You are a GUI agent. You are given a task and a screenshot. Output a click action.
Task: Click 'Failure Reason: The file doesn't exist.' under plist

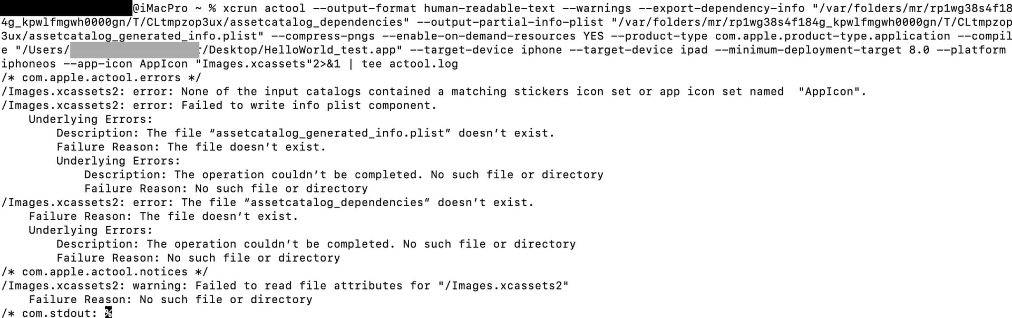pyautogui.click(x=191, y=147)
